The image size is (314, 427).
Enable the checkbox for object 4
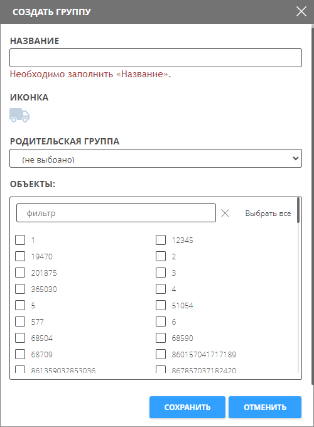[161, 289]
